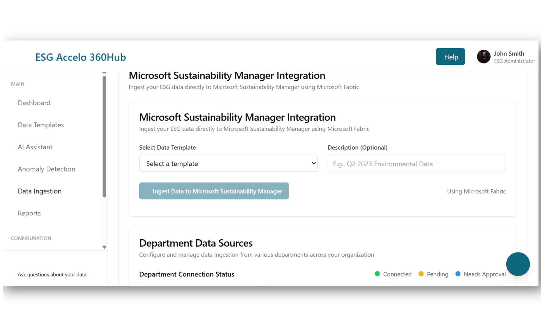Click the 'Ask questions about your data' text

(x=52, y=275)
